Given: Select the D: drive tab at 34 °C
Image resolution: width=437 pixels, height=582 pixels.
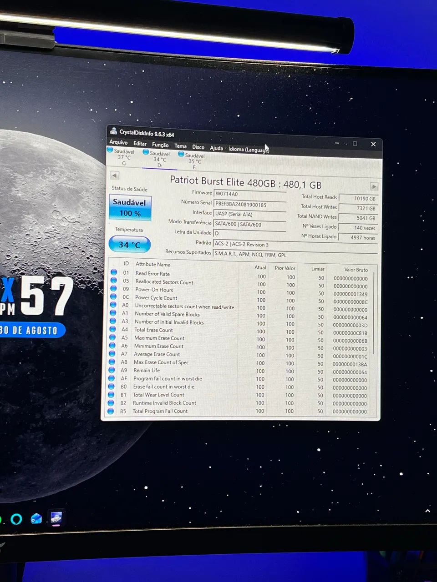Looking at the screenshot, I should tap(159, 159).
